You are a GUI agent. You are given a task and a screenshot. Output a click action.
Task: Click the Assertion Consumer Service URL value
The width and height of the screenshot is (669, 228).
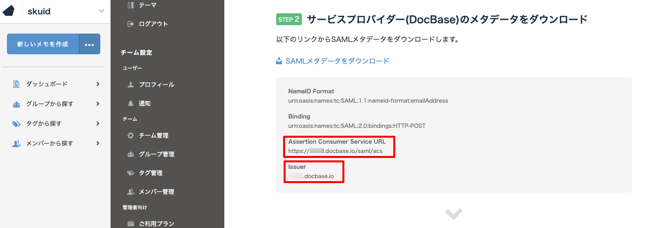click(x=335, y=151)
